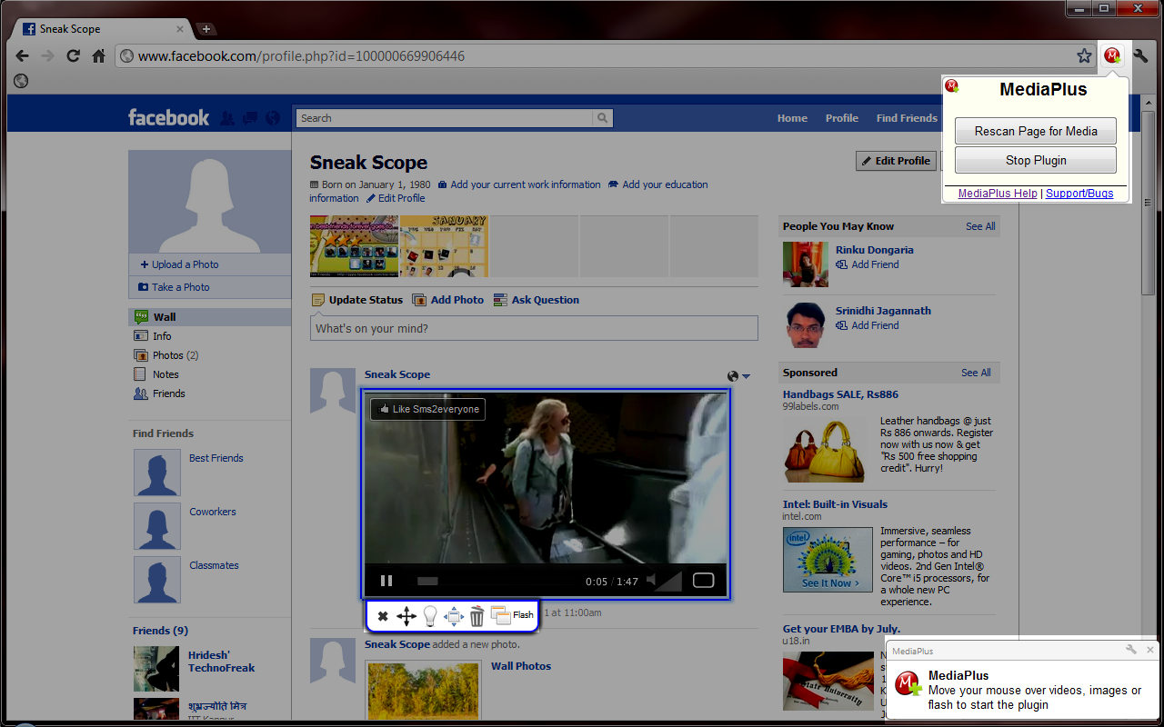The height and width of the screenshot is (727, 1164).
Task: Click the Facebook logo
Action: 168,117
